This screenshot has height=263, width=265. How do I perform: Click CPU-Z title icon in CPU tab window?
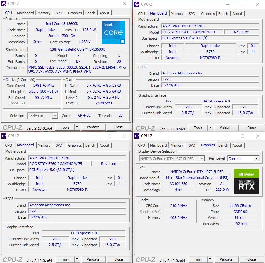[4, 4]
